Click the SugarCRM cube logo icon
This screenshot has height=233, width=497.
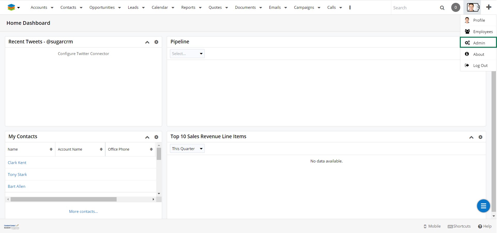click(x=11, y=7)
